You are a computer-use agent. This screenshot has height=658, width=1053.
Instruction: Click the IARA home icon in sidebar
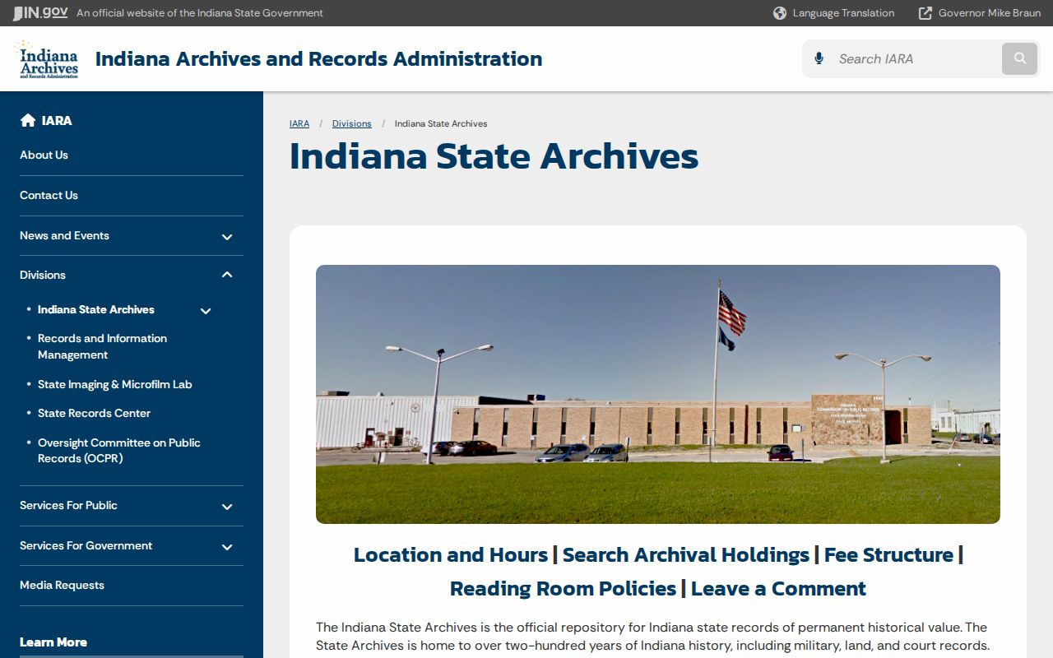[28, 120]
